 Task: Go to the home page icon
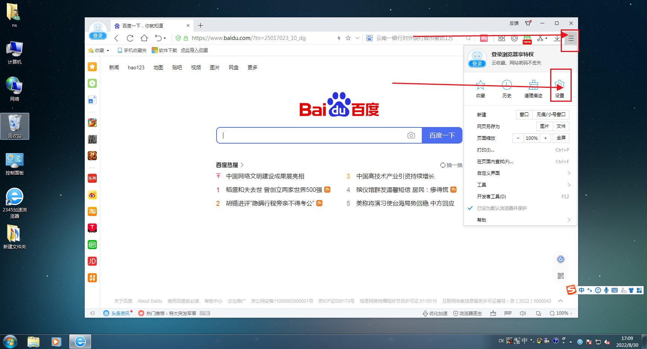144,38
